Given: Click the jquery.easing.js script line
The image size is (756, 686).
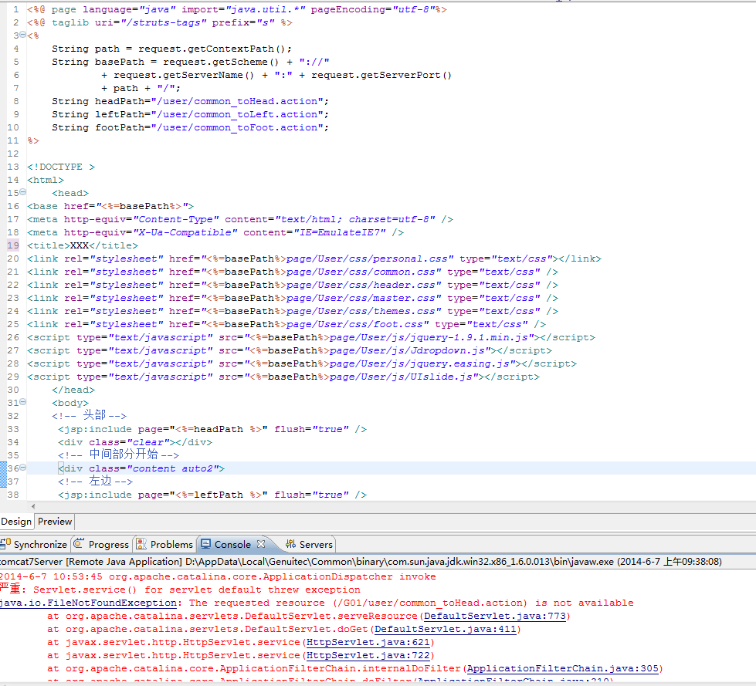Looking at the screenshot, I should 302,363.
